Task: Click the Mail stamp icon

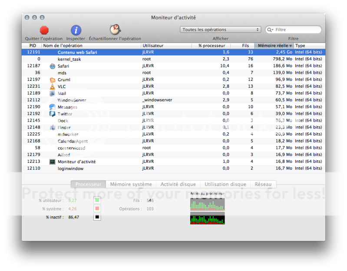Action: point(53,93)
